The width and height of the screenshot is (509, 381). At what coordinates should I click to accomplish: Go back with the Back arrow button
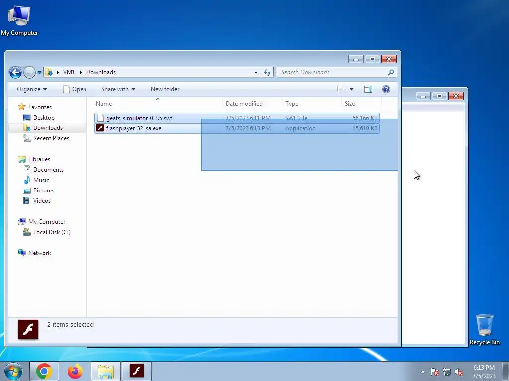pos(15,72)
